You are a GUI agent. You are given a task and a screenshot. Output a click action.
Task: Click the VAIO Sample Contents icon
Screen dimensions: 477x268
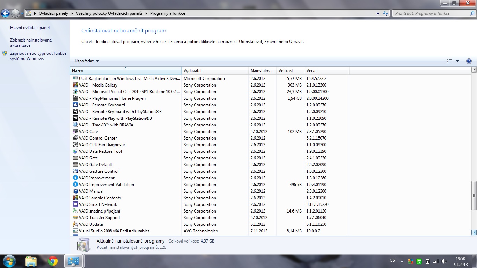(x=75, y=198)
